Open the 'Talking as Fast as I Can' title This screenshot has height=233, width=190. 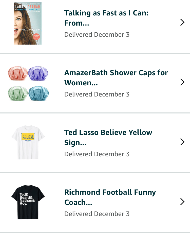(106, 18)
